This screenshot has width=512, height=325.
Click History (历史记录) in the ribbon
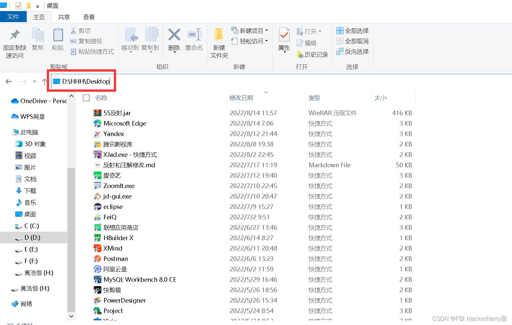pos(312,54)
